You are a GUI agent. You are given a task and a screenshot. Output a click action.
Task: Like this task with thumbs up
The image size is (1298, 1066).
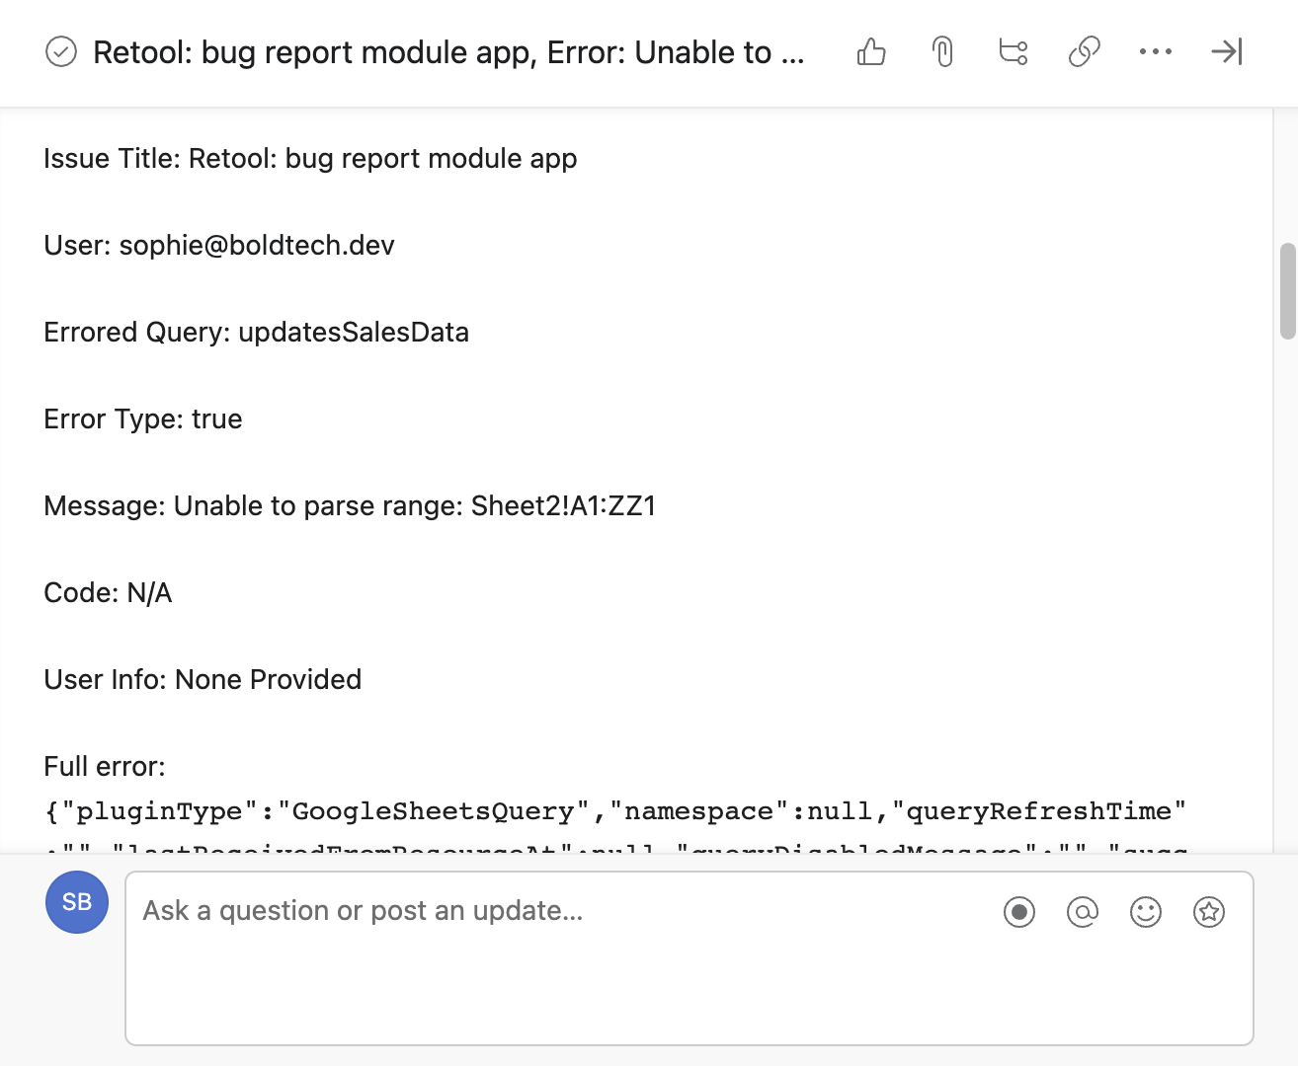(x=871, y=51)
